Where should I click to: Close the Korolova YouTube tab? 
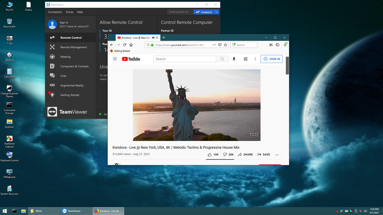tap(157, 38)
